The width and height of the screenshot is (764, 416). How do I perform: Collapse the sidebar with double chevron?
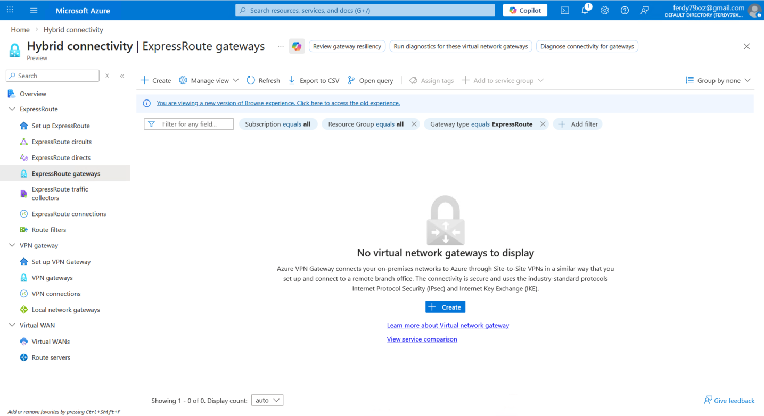122,76
